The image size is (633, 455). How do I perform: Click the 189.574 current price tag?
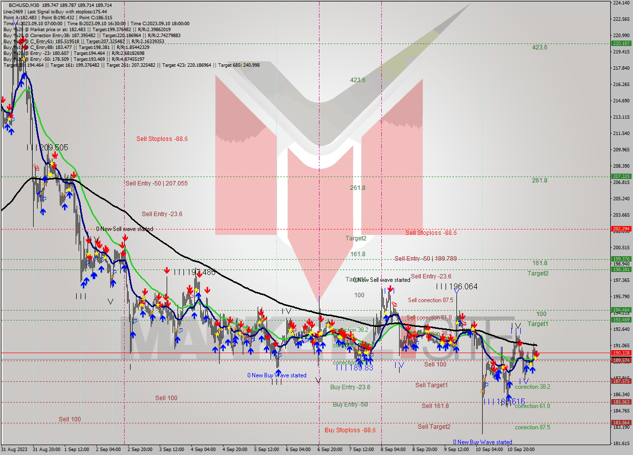click(621, 360)
